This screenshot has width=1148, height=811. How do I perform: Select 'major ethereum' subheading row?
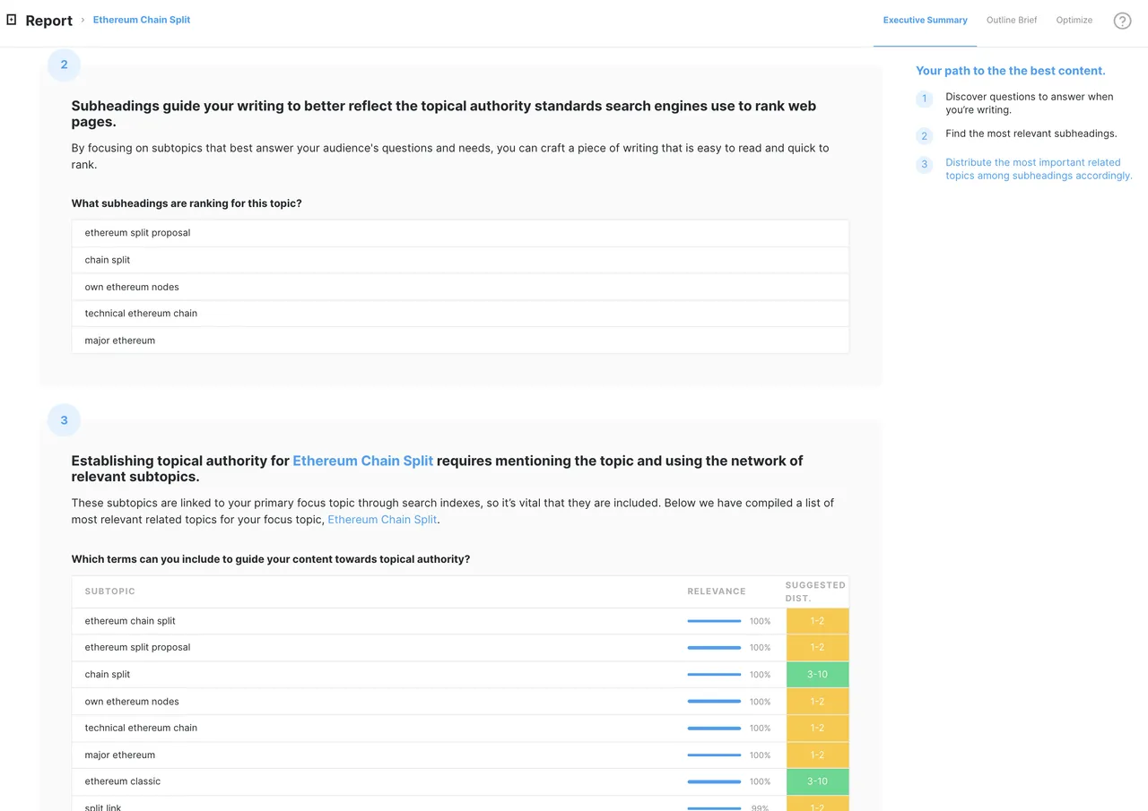[x=460, y=341]
